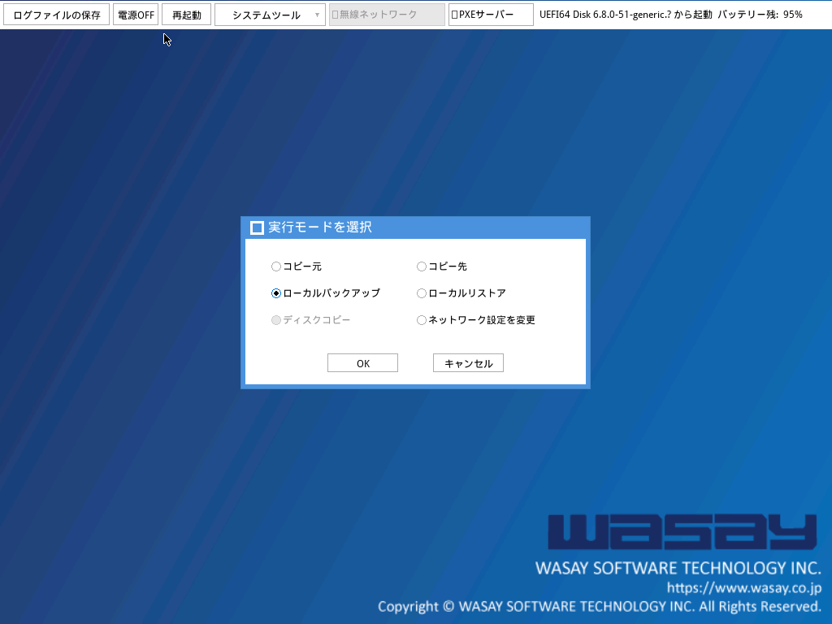
Task: Click the disabled ディスクコピー radio button
Action: [x=276, y=320]
